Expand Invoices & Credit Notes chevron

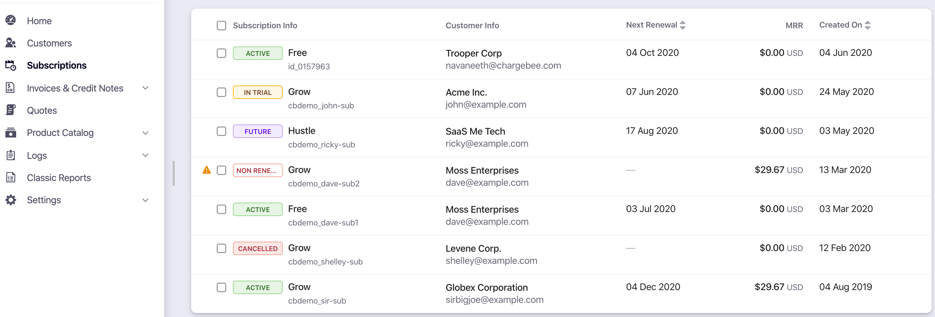point(145,88)
